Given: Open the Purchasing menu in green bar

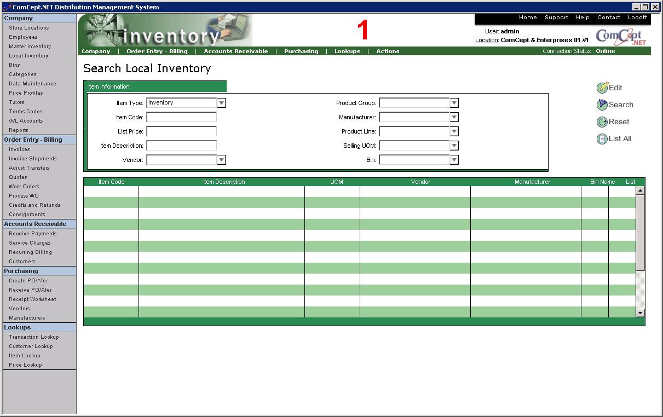Looking at the screenshot, I should click(301, 51).
